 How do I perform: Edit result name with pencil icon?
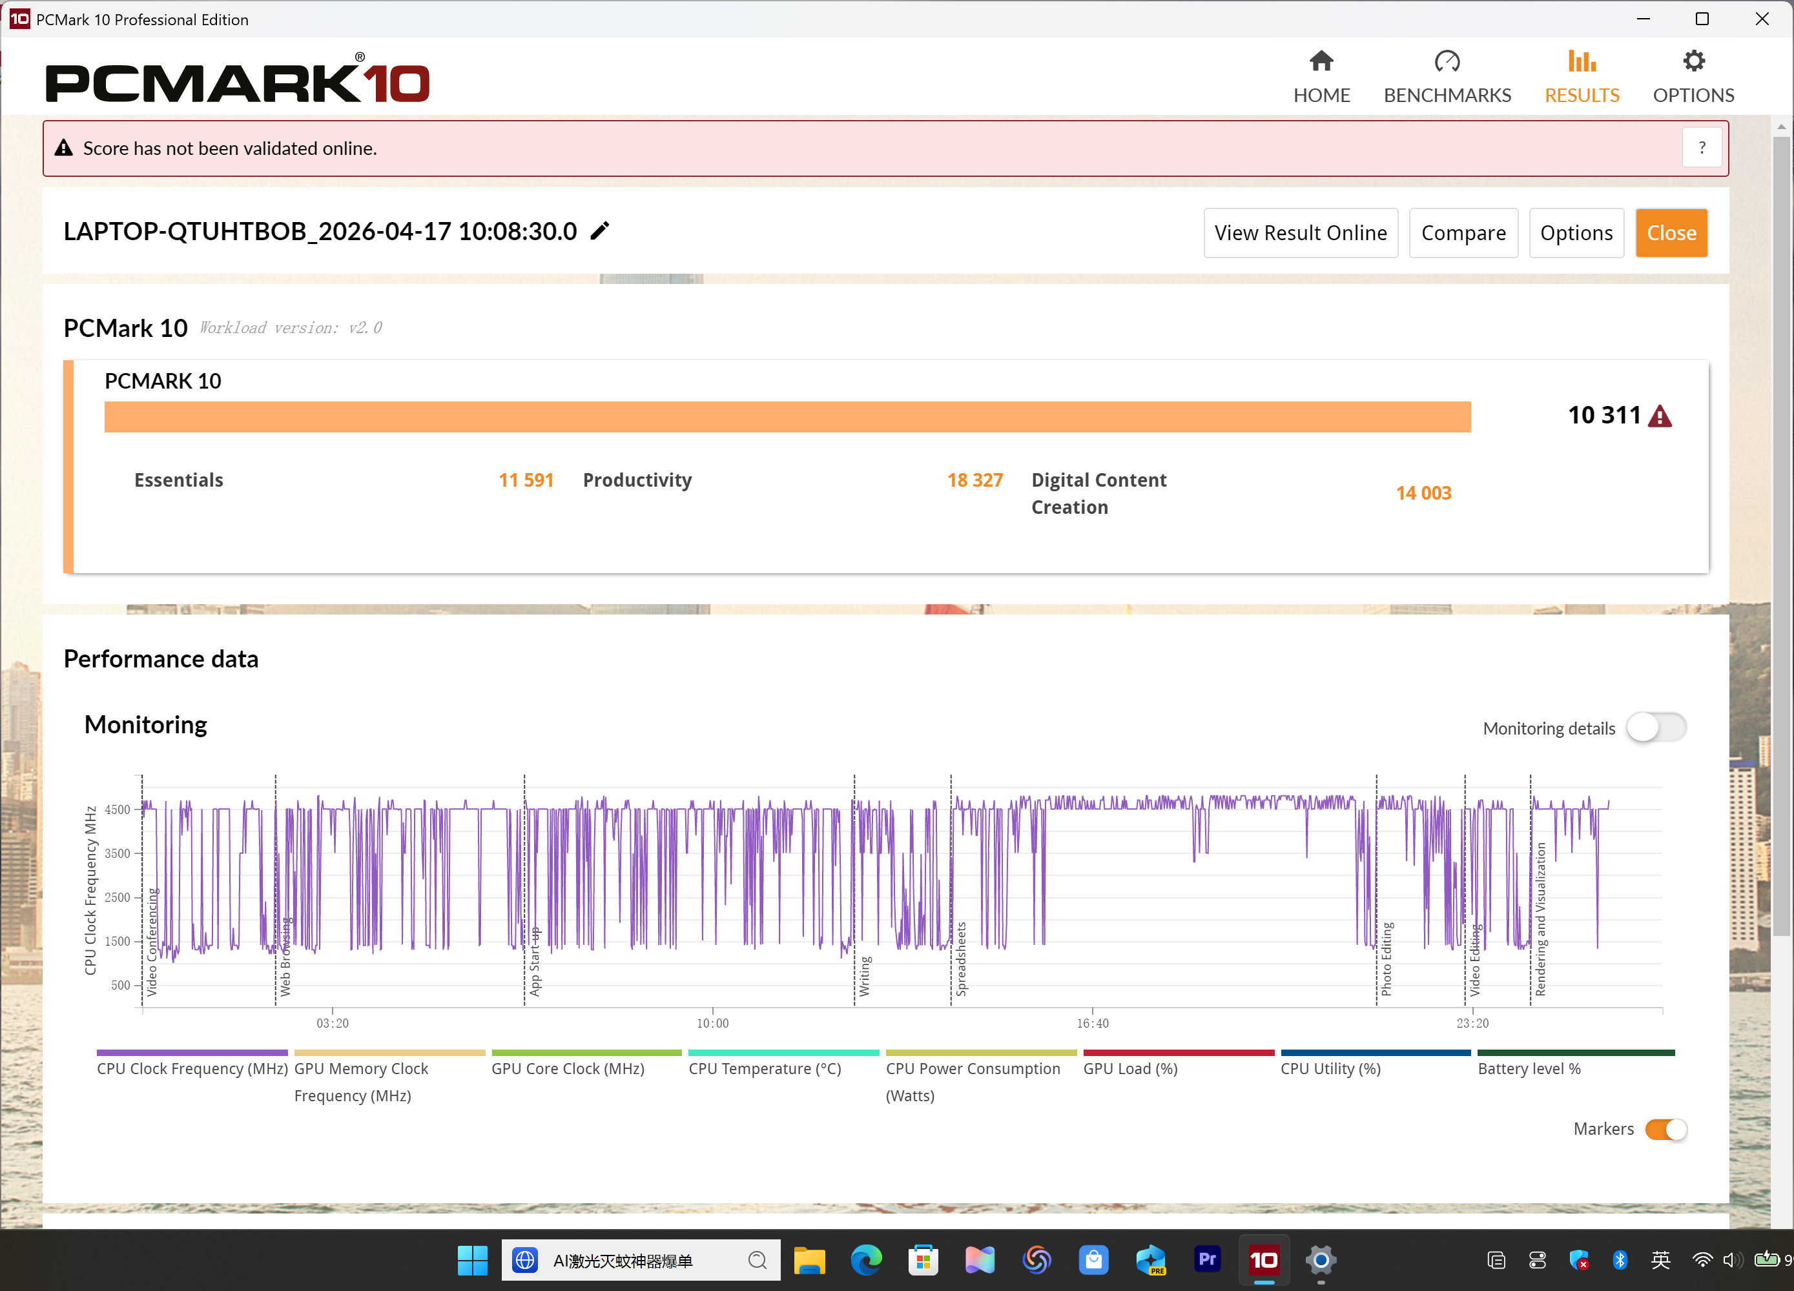click(x=601, y=231)
